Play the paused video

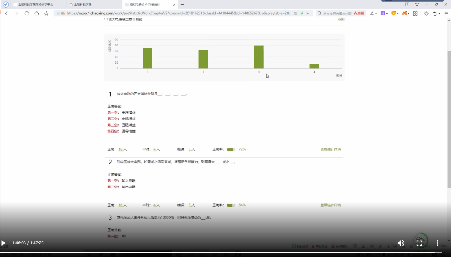(4, 243)
